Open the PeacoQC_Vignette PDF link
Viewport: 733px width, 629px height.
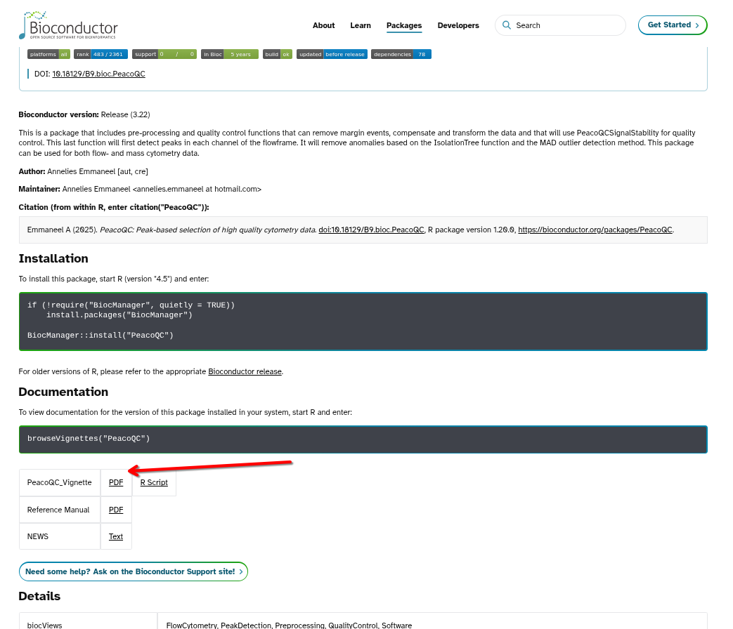coord(116,483)
